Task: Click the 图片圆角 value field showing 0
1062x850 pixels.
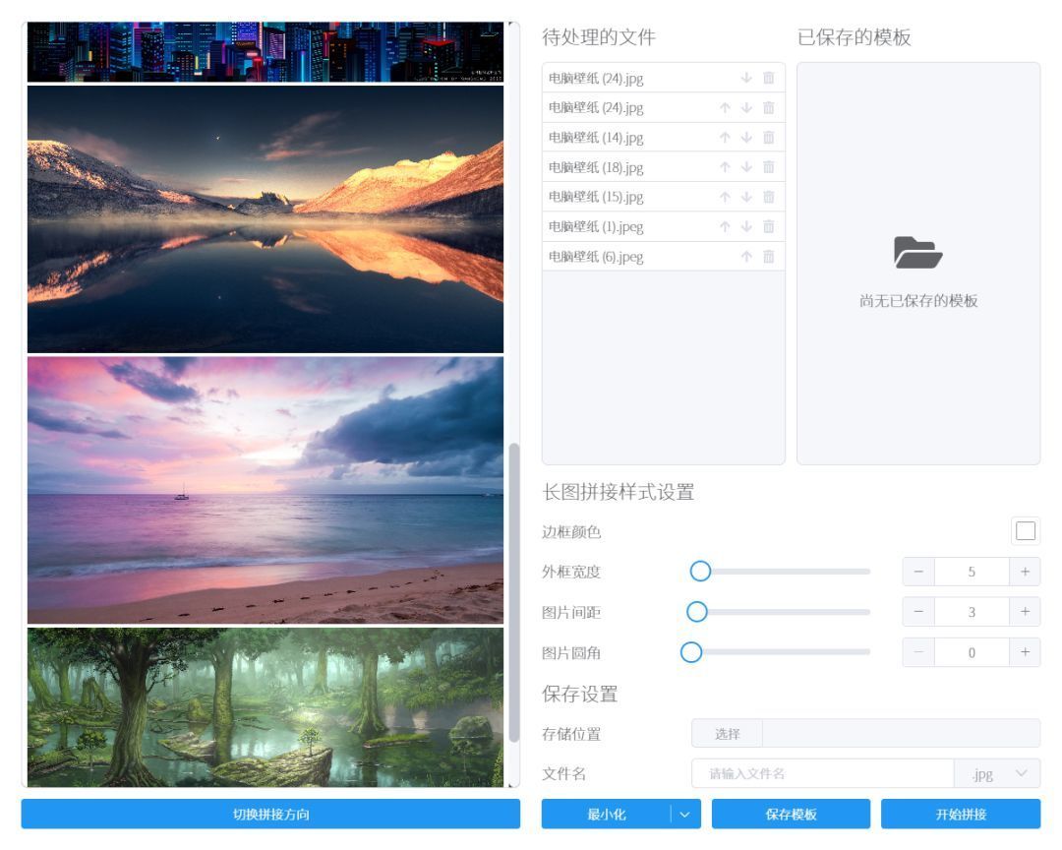Action: pyautogui.click(x=972, y=653)
